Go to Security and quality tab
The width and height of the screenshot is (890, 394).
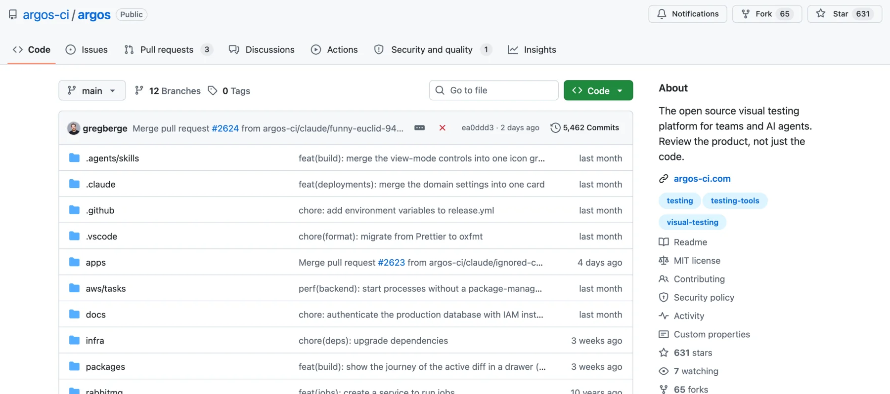(433, 49)
